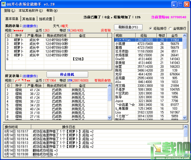Click the 当前登陆QQ:67788548 text

click(169, 17)
